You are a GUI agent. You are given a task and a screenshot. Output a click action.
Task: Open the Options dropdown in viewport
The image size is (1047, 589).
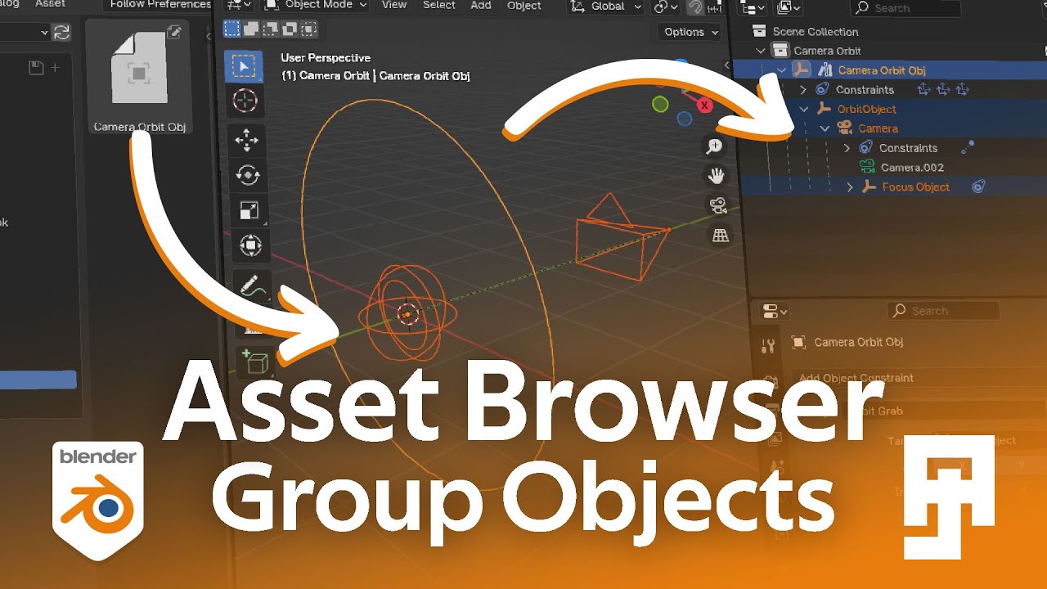[689, 32]
